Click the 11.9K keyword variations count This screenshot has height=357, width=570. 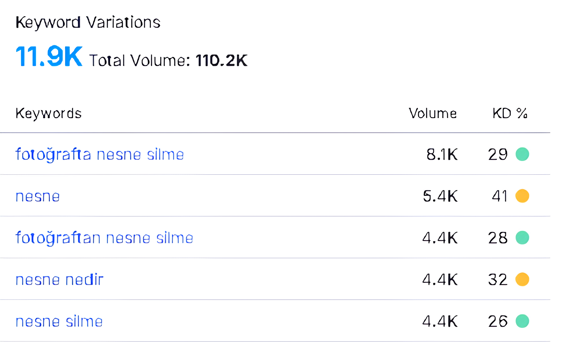coord(49,56)
